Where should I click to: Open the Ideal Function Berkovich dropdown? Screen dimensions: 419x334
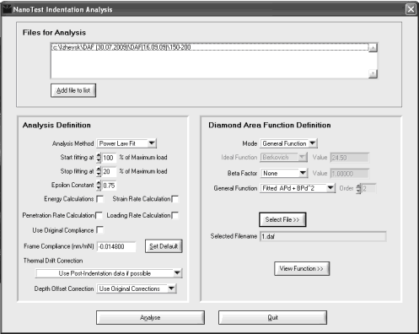[284, 158]
